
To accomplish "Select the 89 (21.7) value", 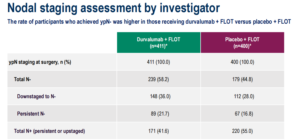I will click(158, 114).
